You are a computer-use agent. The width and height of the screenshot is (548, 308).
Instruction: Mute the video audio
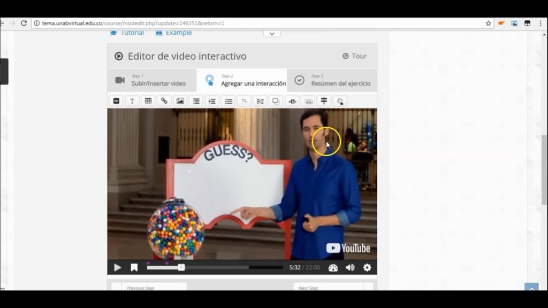[x=351, y=267]
